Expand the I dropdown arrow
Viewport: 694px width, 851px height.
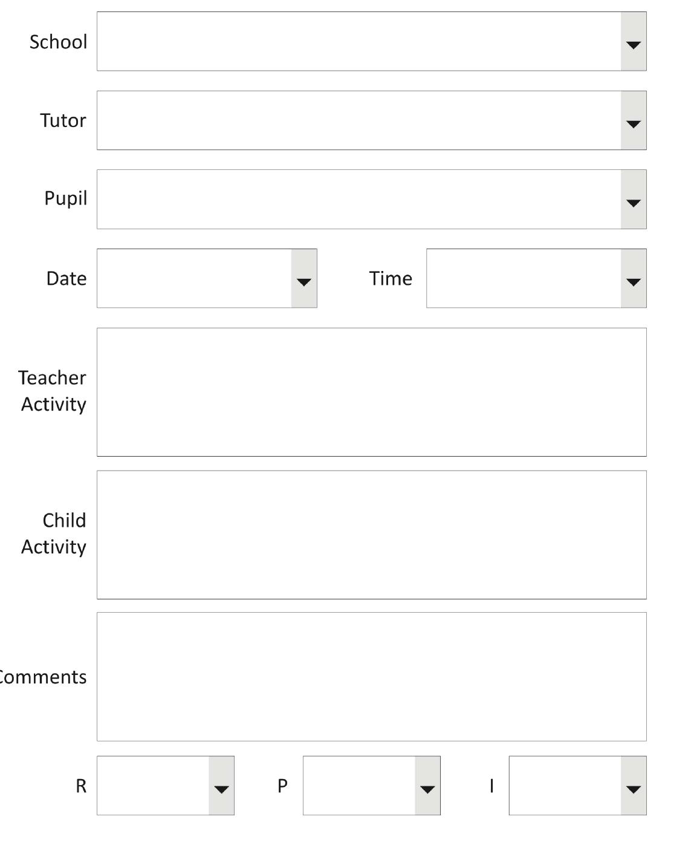(x=633, y=786)
